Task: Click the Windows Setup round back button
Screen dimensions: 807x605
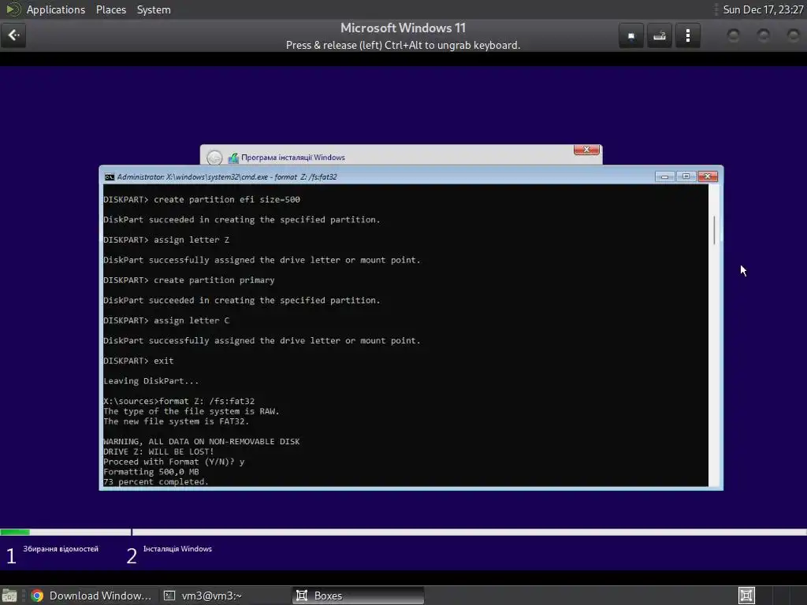Action: pyautogui.click(x=214, y=158)
